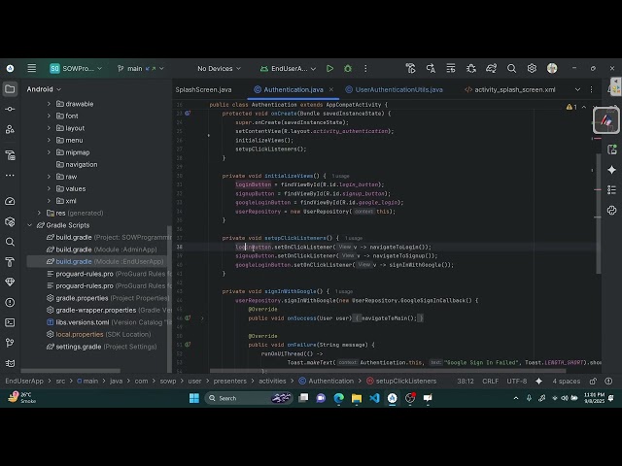Select local.properties file
The width and height of the screenshot is (622, 466).
pyautogui.click(x=98, y=334)
